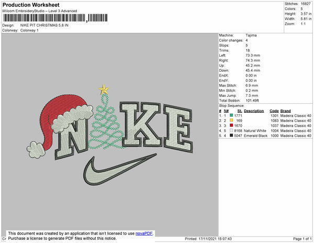Click the Up value 45.2 mm
314x243 pixels.
pyautogui.click(x=253, y=65)
